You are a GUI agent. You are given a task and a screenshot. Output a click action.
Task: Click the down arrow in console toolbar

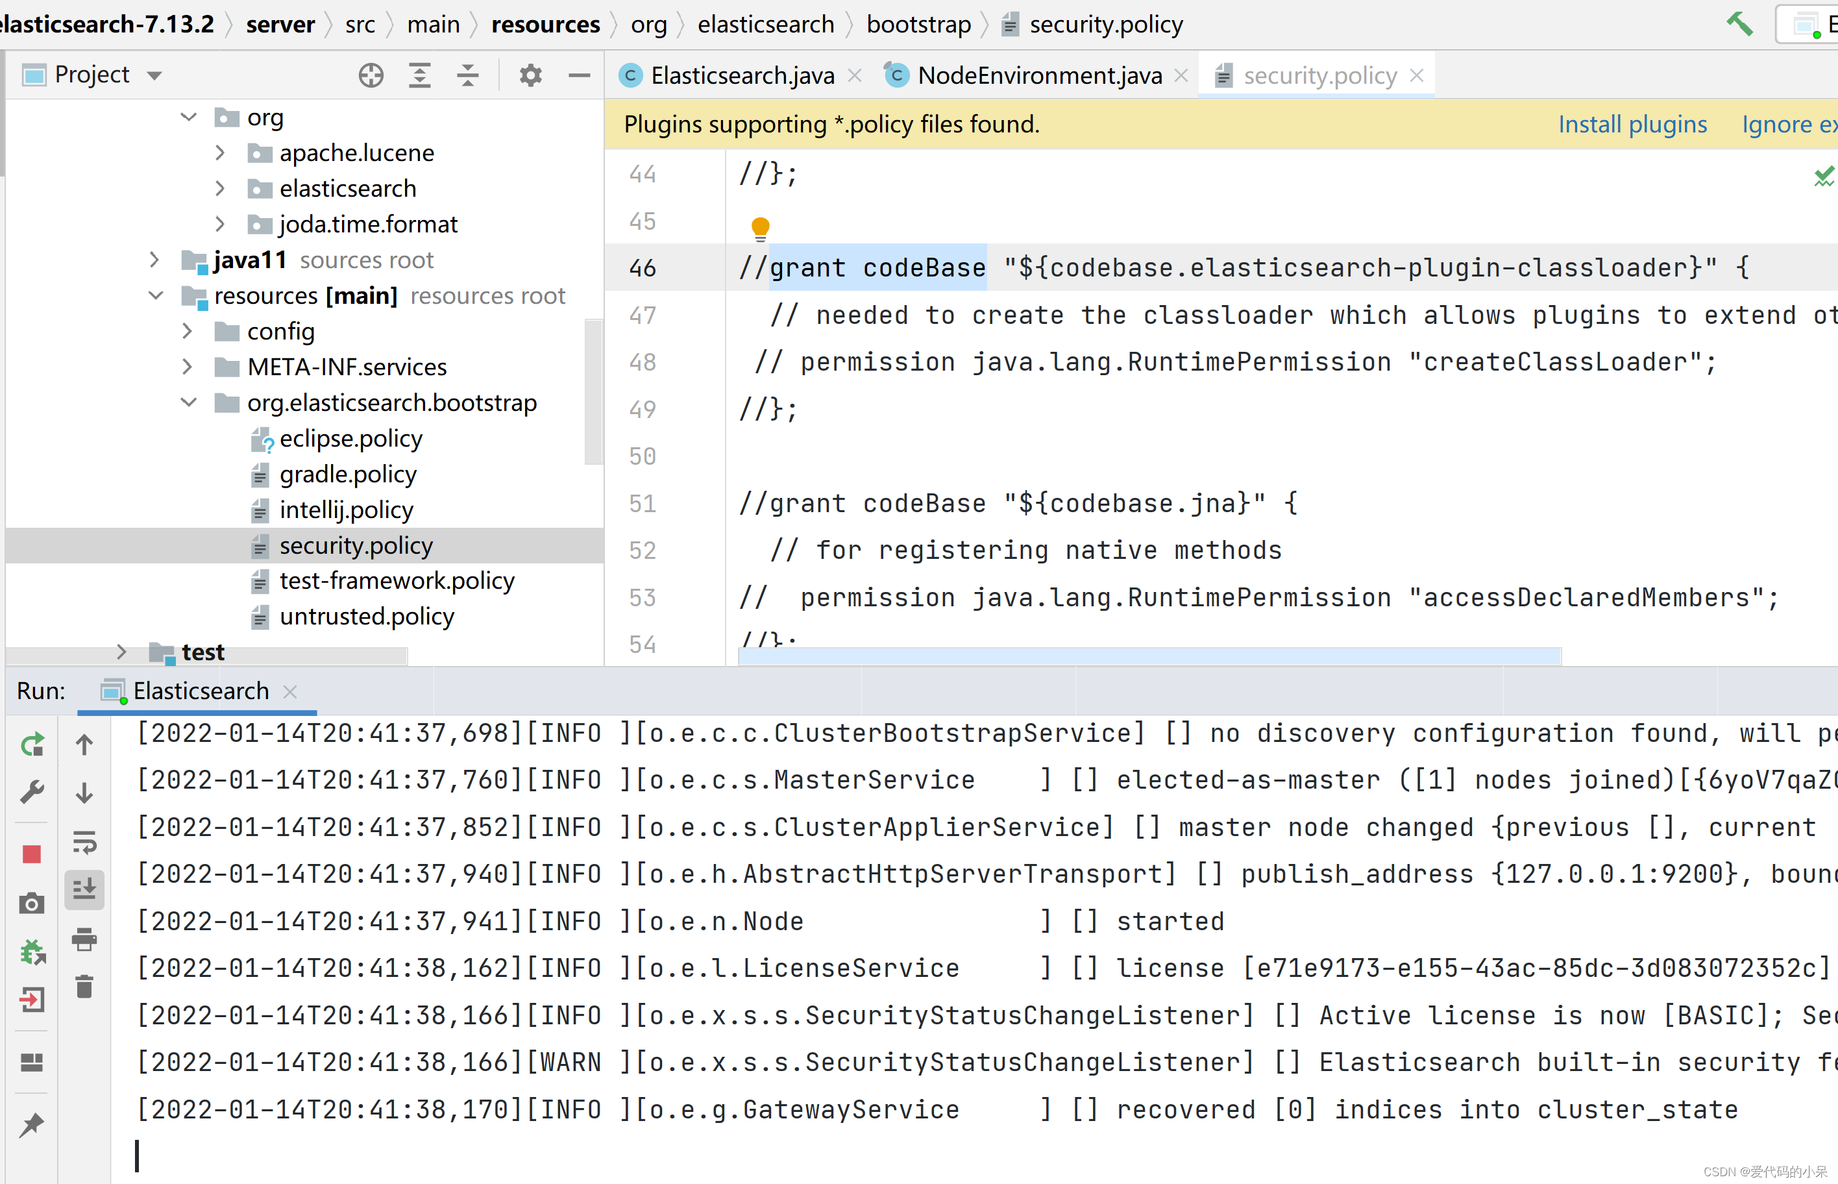(84, 793)
